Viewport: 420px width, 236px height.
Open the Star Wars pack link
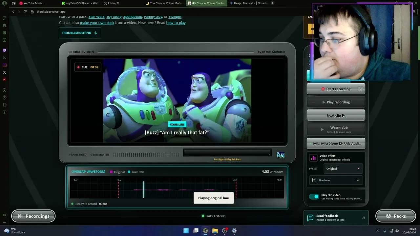[x=96, y=17]
